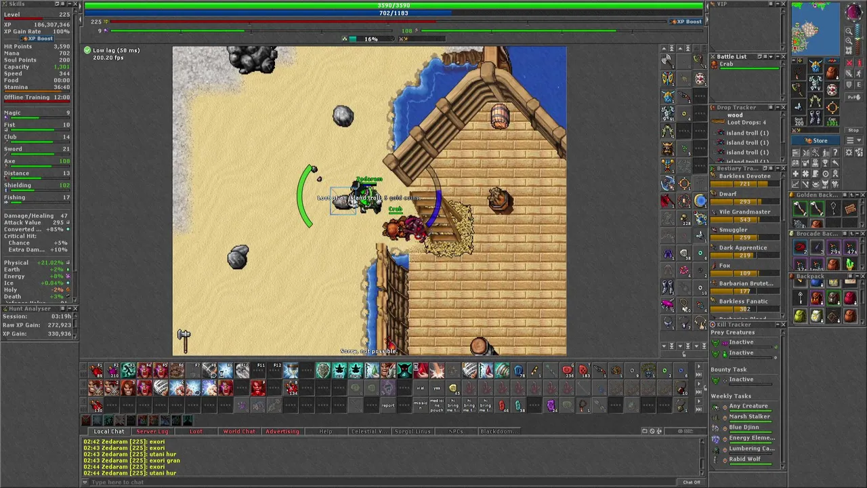The width and height of the screenshot is (867, 488).
Task: Click the sidebar options gear icon
Action: point(849,152)
